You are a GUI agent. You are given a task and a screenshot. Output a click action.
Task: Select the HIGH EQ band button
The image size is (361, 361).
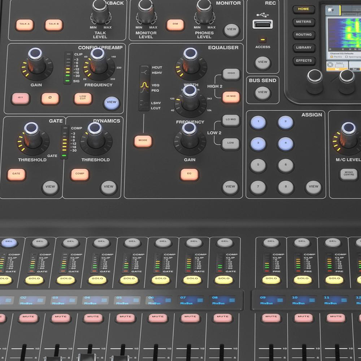click(x=231, y=74)
